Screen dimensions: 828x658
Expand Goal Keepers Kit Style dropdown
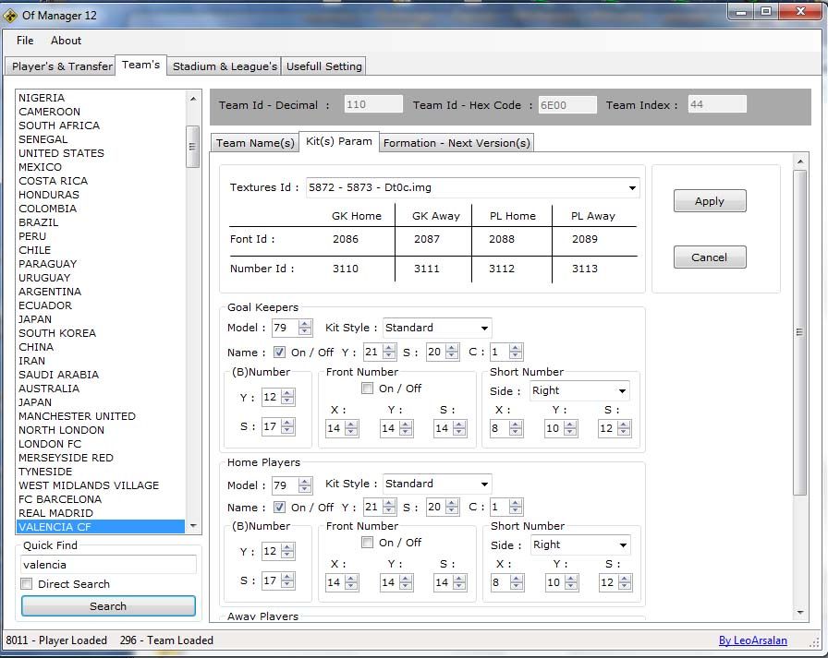pyautogui.click(x=484, y=329)
